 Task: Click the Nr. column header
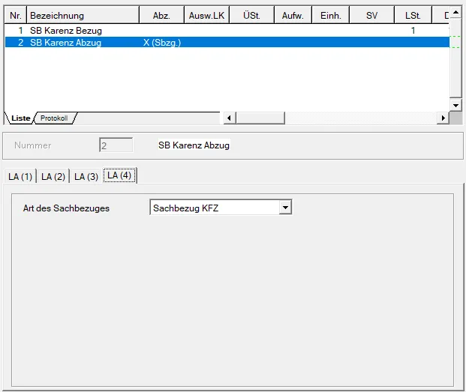click(x=16, y=16)
